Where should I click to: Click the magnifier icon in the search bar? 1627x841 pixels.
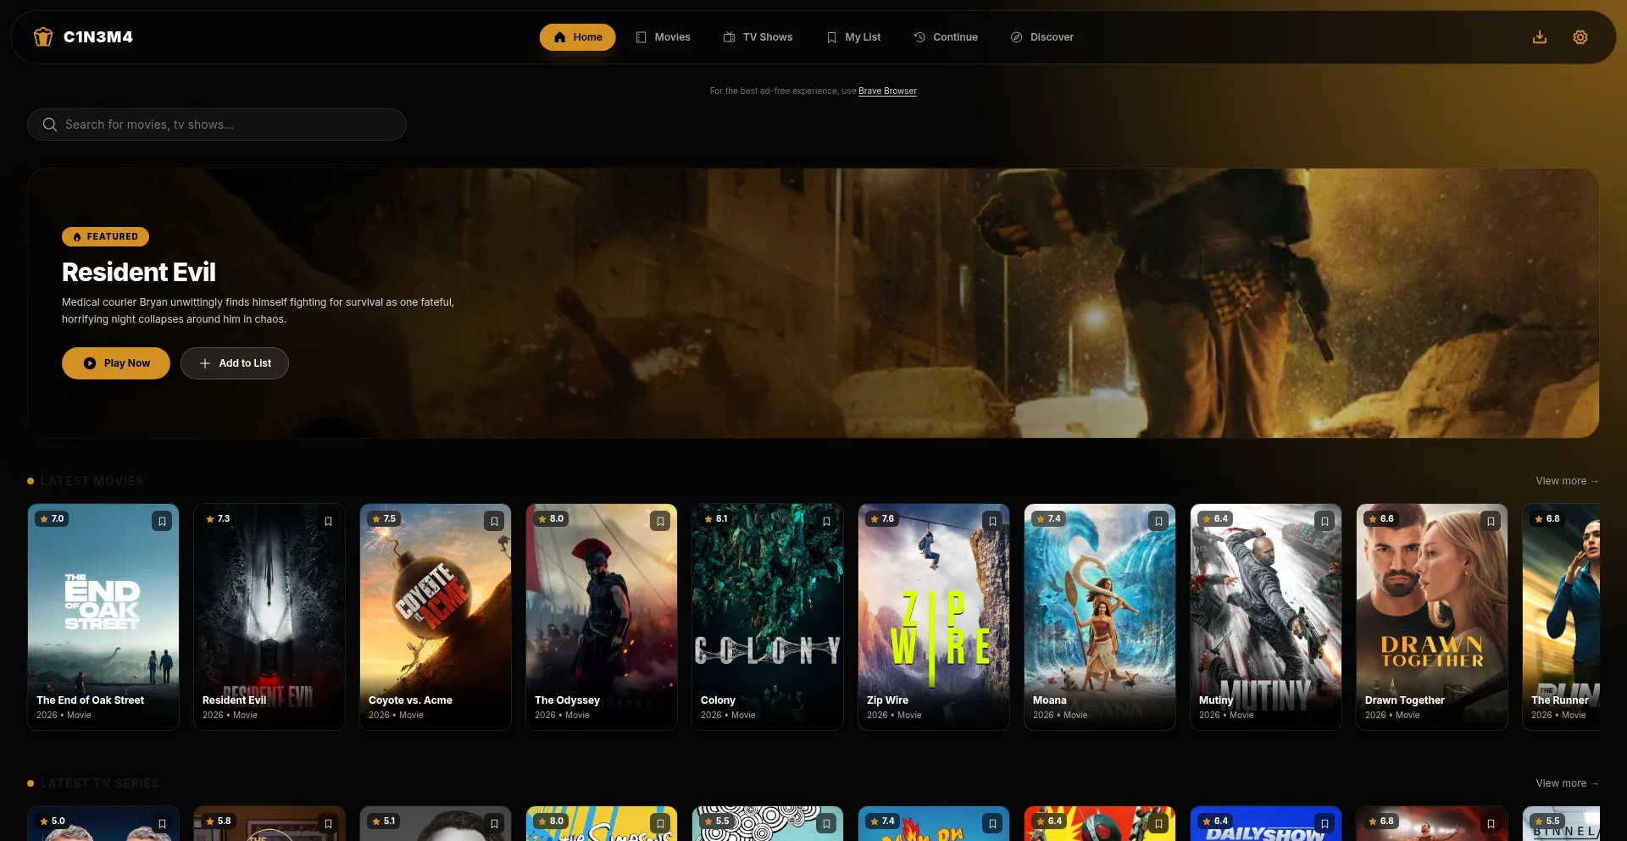(x=50, y=124)
